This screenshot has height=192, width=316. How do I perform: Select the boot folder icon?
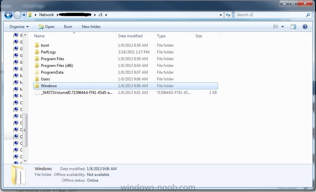click(x=37, y=45)
